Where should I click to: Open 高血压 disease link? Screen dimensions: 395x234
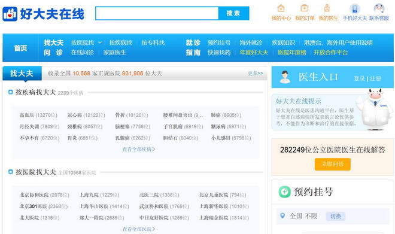(26, 115)
